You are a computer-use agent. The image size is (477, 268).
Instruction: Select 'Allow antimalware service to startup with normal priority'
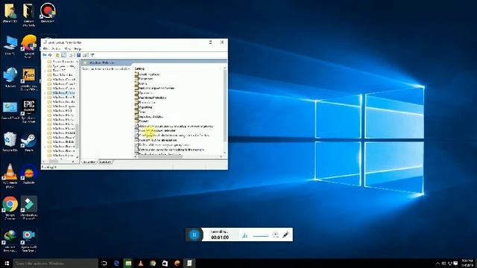click(174, 126)
